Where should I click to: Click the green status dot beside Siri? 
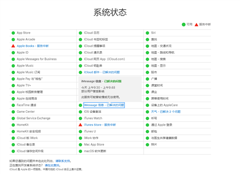[148, 33]
